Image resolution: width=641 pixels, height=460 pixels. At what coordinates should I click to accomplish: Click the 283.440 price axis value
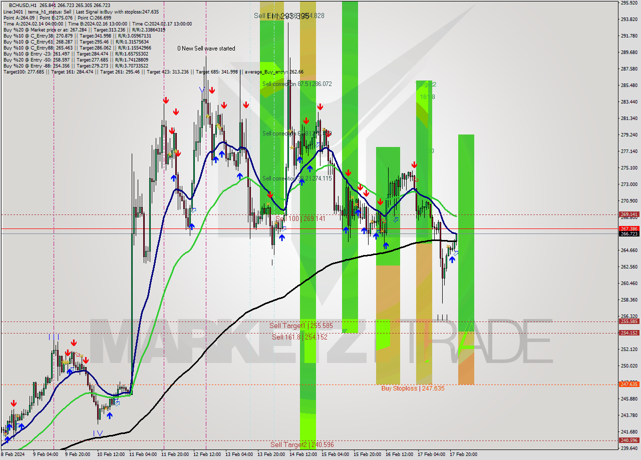point(629,102)
